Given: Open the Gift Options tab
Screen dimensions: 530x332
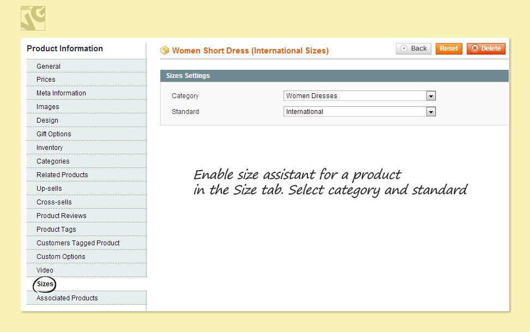Looking at the screenshot, I should click(53, 134).
